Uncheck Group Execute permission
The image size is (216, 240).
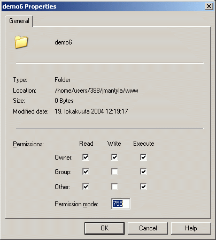click(x=143, y=172)
